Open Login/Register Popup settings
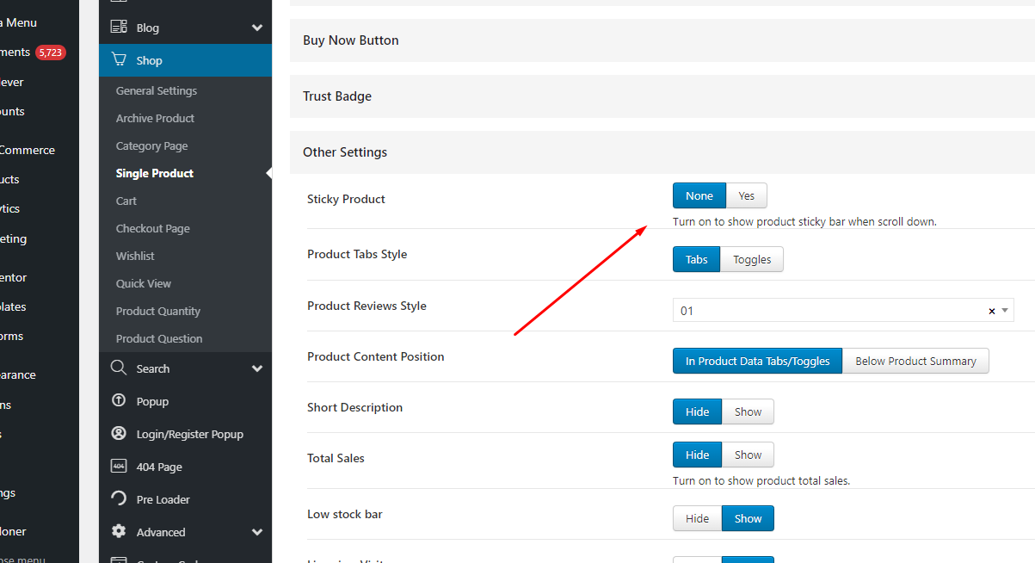Screen dimensions: 1035x563 click(185, 434)
